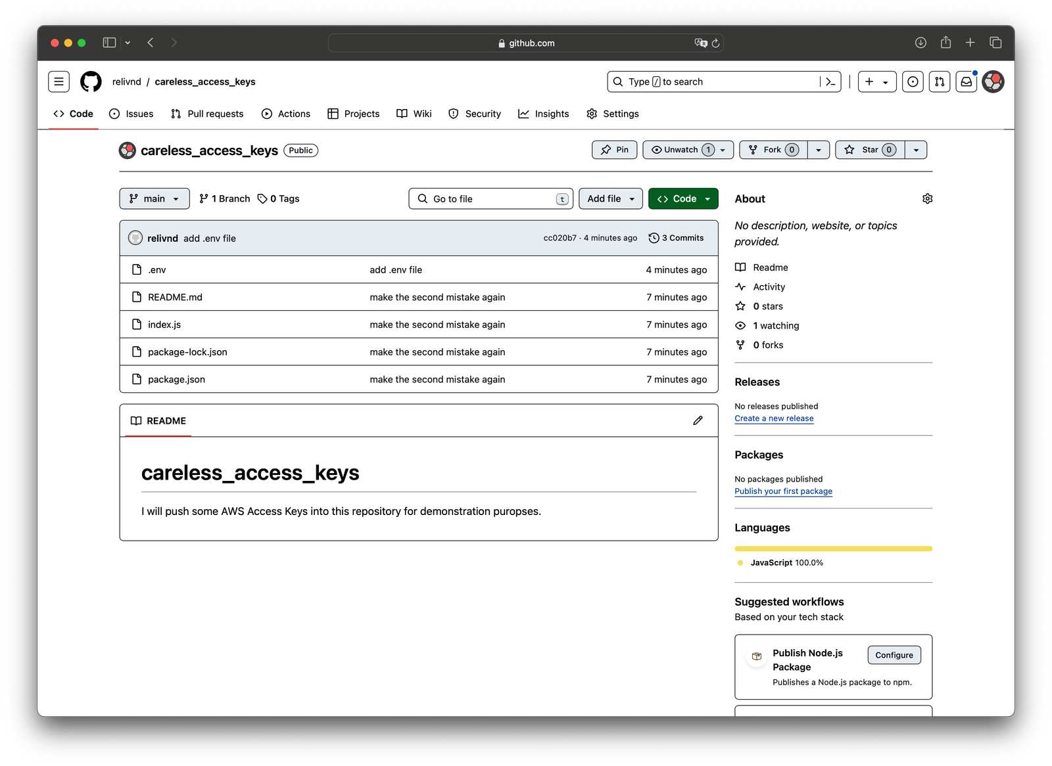This screenshot has width=1052, height=766.
Task: Switch to the Security tab
Action: pos(475,114)
